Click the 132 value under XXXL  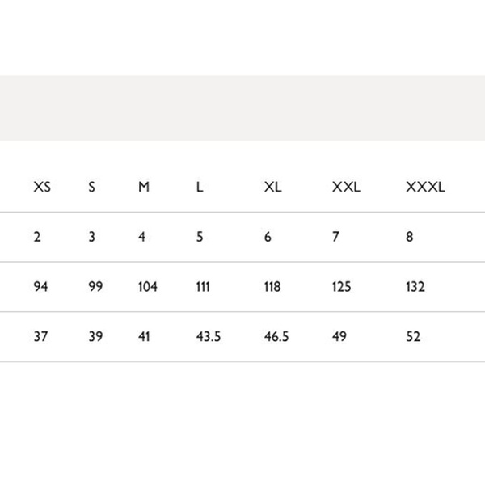click(x=415, y=287)
